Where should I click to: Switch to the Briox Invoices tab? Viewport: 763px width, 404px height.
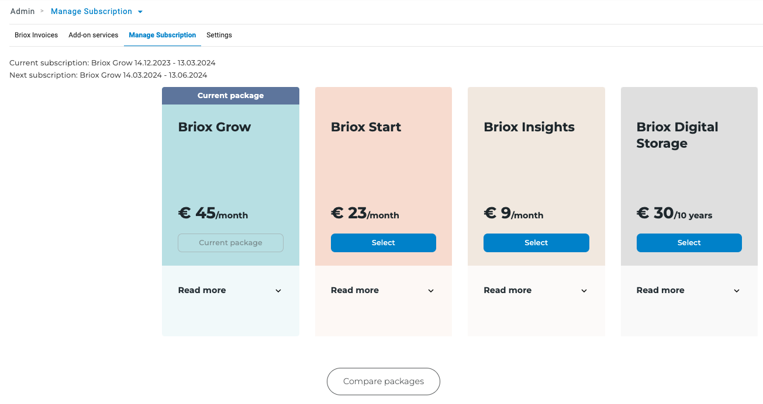[x=36, y=35]
